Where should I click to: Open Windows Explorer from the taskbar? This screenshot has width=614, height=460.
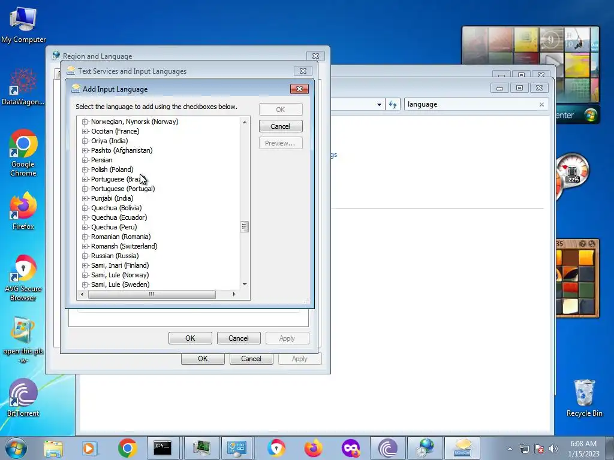(53, 448)
